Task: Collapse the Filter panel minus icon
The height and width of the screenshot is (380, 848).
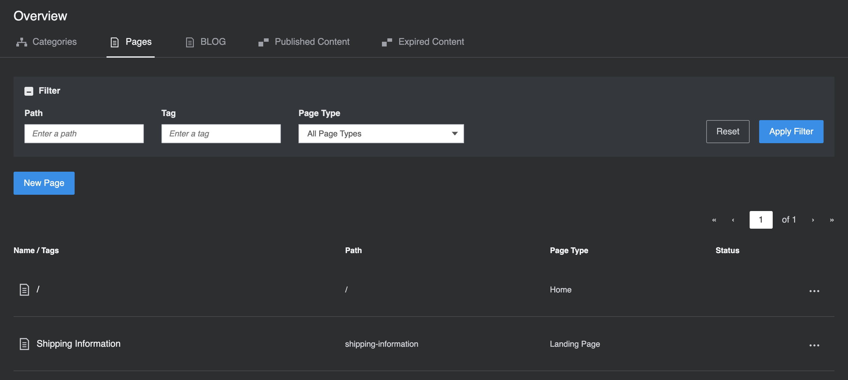Action: tap(29, 91)
